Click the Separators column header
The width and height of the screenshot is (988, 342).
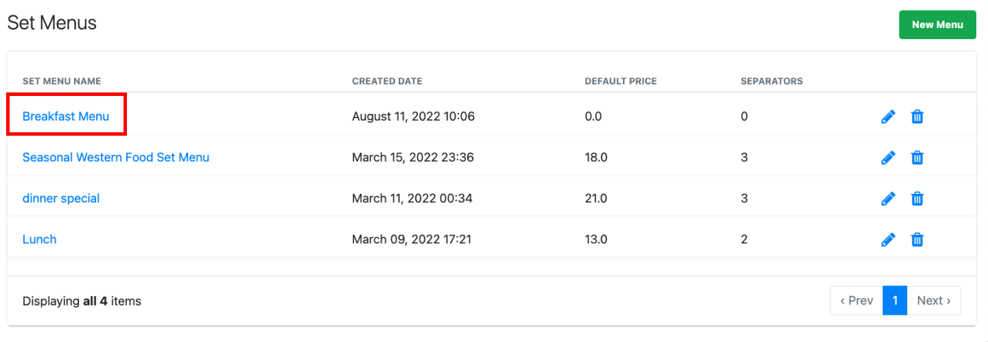click(x=772, y=81)
